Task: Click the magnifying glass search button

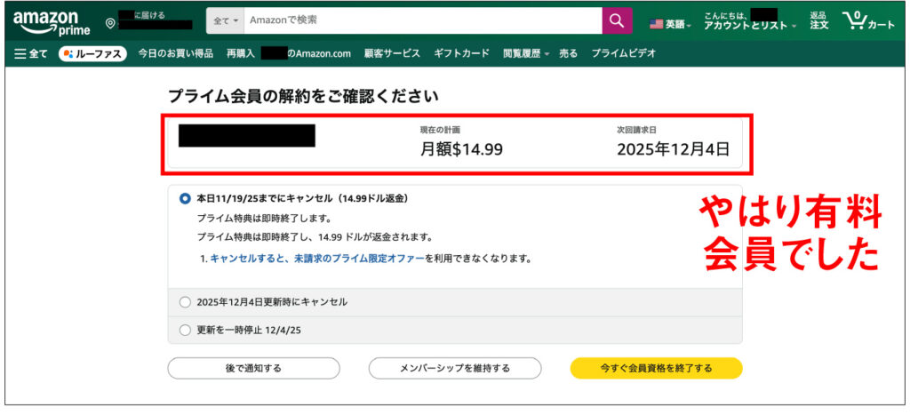Action: pos(617,20)
